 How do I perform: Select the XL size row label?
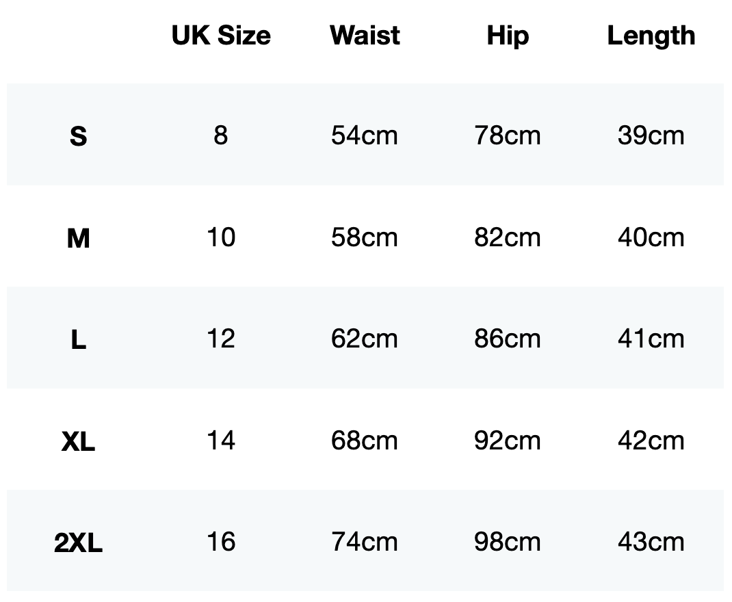(79, 442)
